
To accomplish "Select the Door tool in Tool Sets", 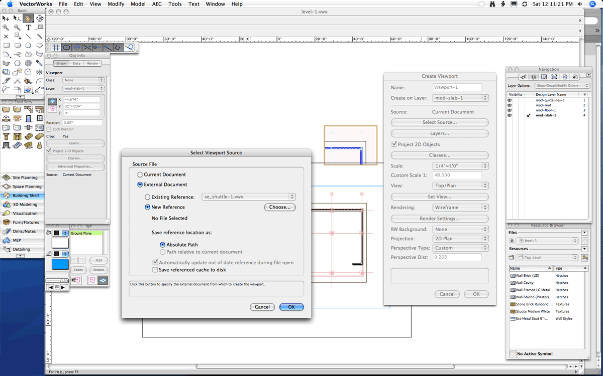I will point(28,118).
